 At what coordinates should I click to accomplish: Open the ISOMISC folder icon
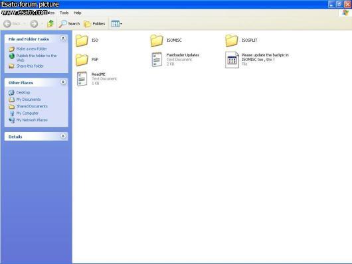point(157,40)
